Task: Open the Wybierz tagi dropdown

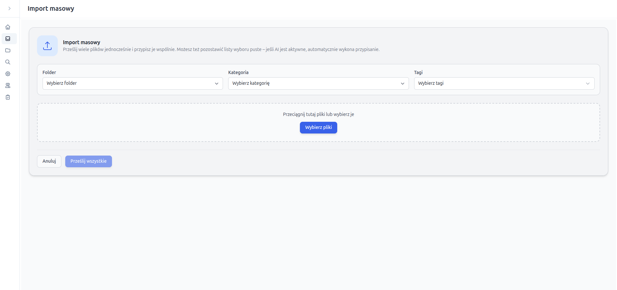Action: 504,83
